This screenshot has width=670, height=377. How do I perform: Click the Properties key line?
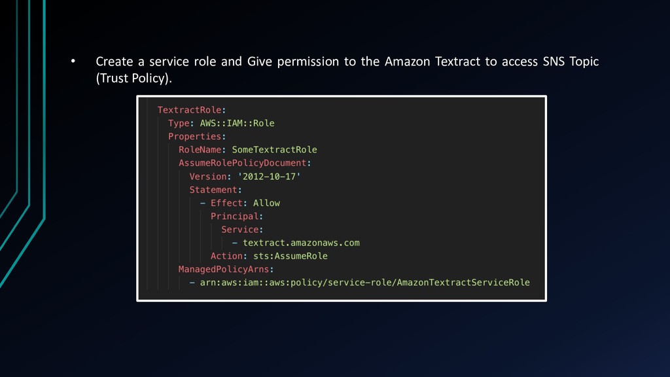point(195,136)
